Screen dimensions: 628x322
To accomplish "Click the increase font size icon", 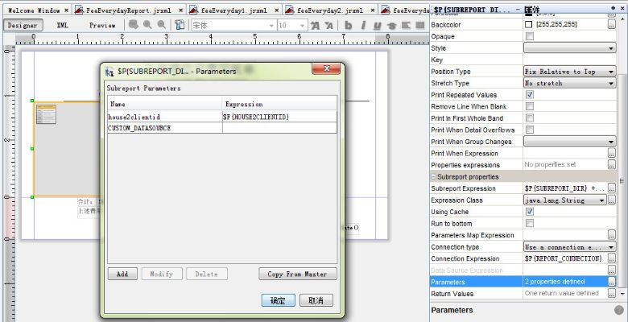I will pos(315,25).
